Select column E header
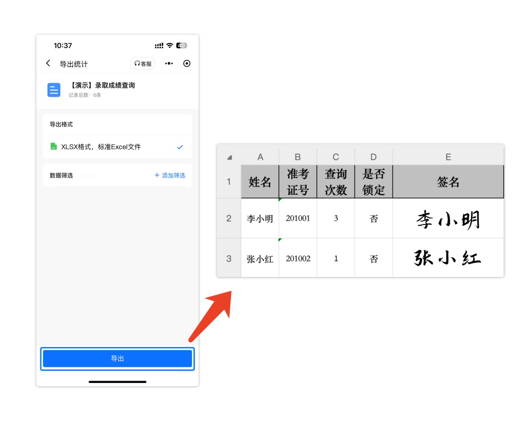The image size is (525, 421). [448, 157]
